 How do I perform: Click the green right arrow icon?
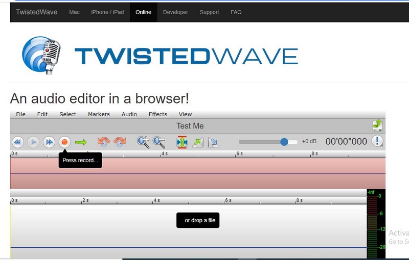click(x=81, y=142)
